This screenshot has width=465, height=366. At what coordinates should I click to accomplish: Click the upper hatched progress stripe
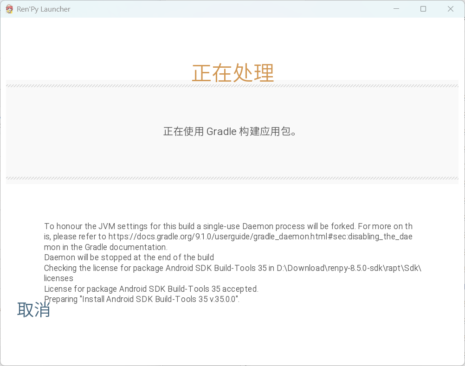pos(232,86)
